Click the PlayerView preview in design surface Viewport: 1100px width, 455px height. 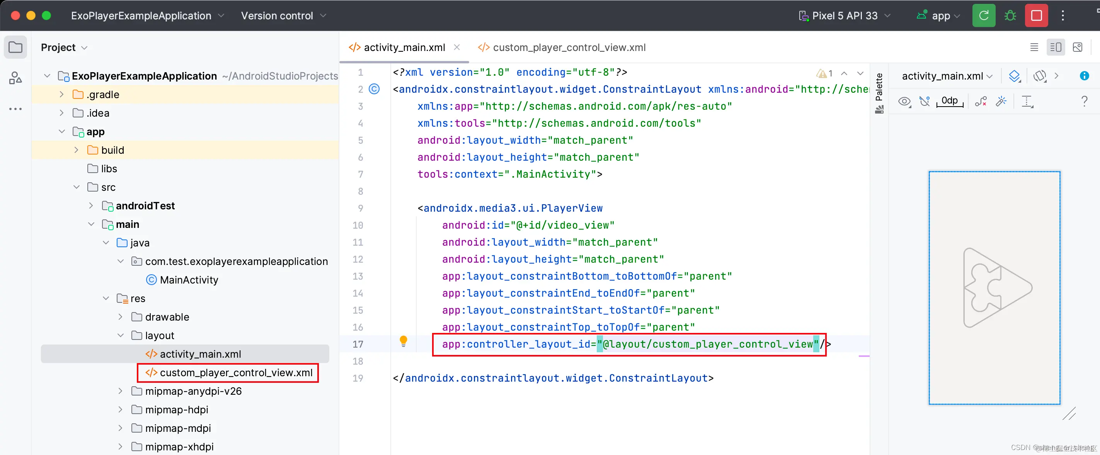(x=994, y=288)
